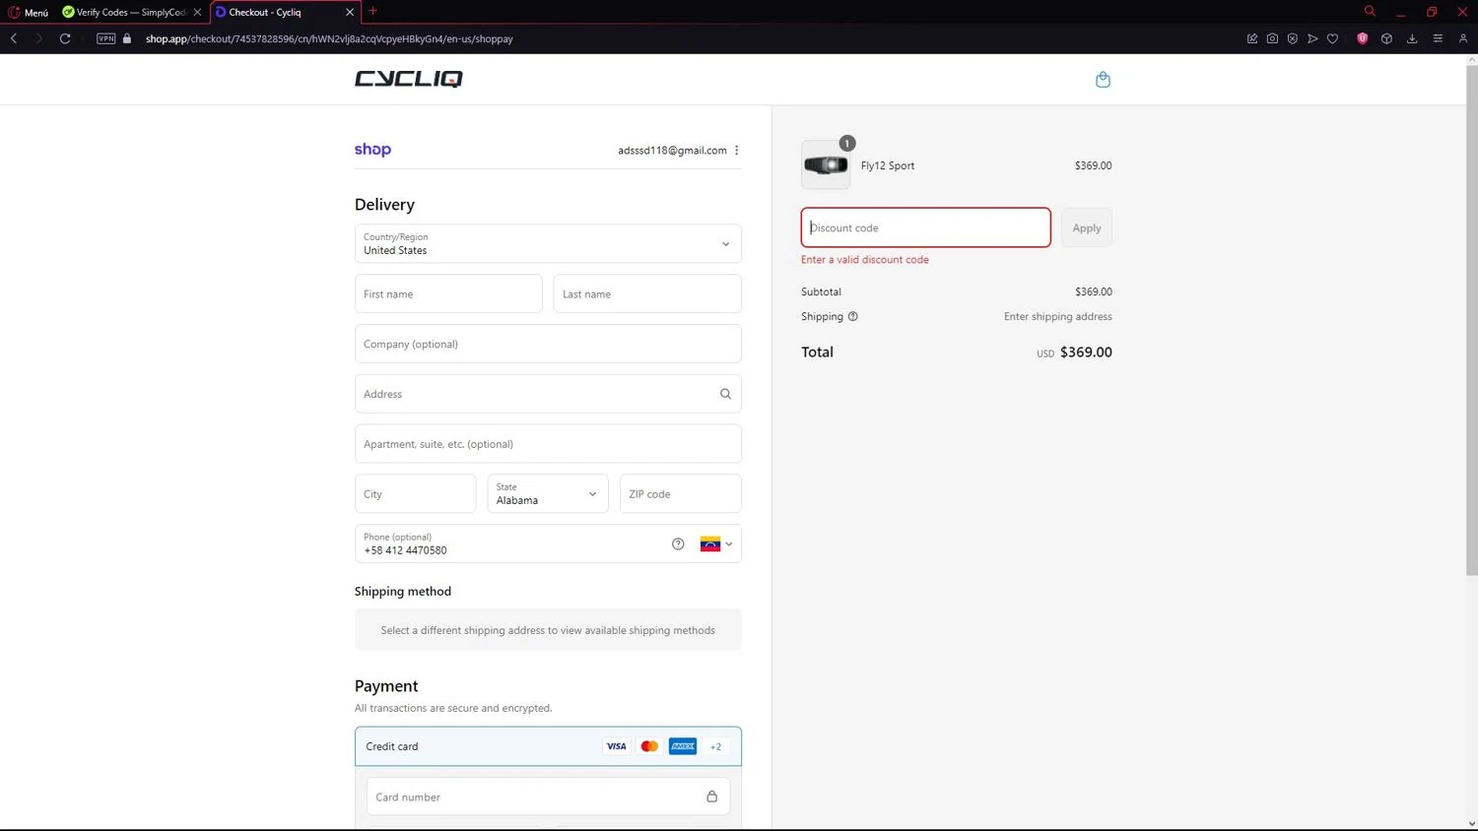Viewport: 1478px width, 831px height.
Task: Select the Checkout - Cycliq tab
Action: tap(286, 12)
